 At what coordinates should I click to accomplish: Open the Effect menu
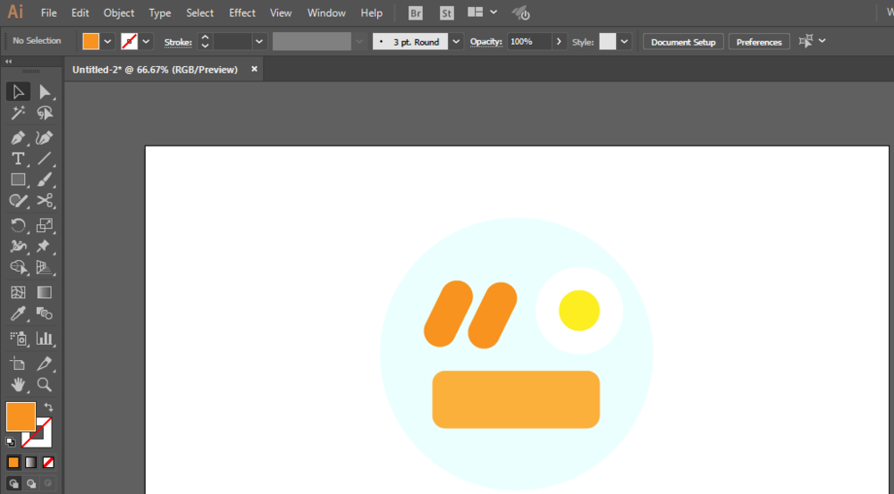(242, 13)
